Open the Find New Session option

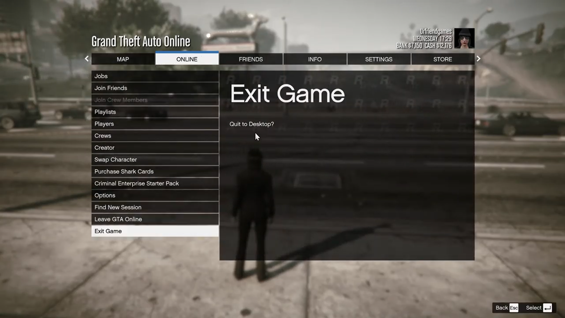118,207
